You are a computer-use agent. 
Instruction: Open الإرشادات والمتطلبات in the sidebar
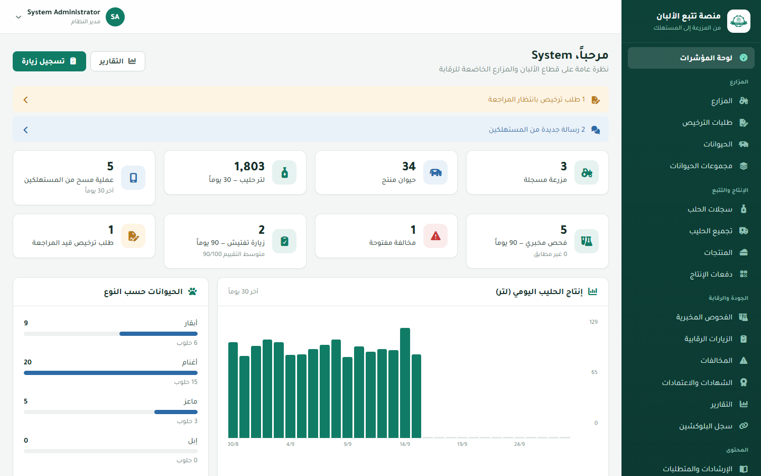[691, 469]
